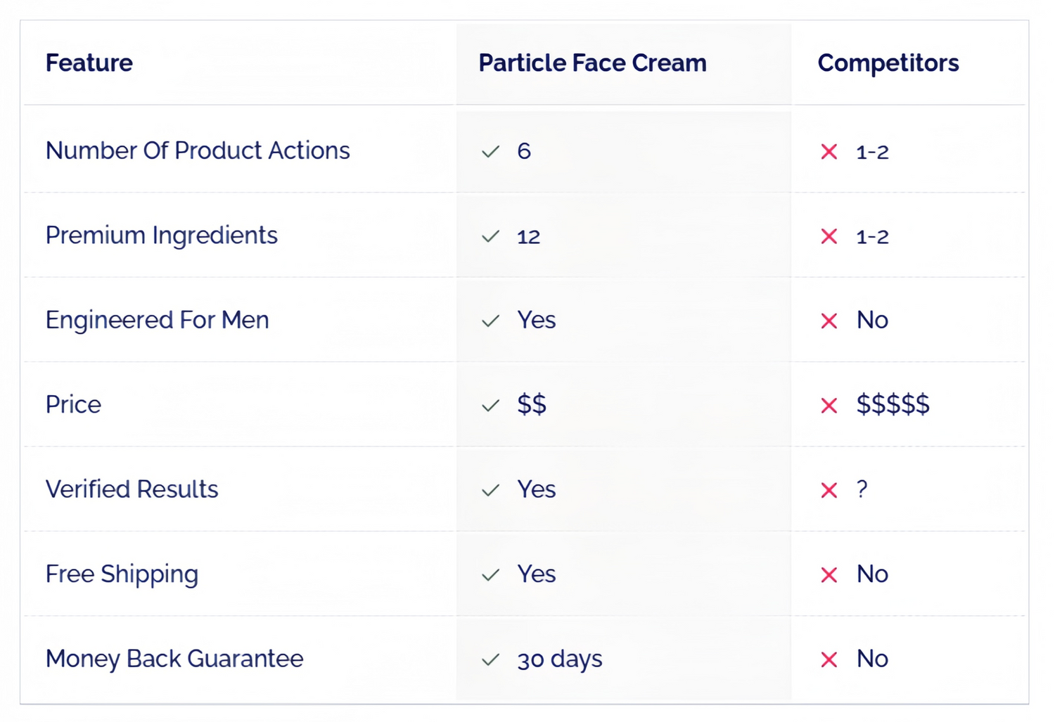The image size is (1055, 722).
Task: Click the 30 days guarantee value
Action: pyautogui.click(x=560, y=659)
